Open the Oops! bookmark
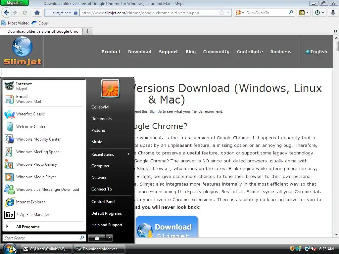 [x=40, y=23]
